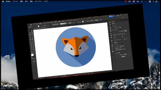This screenshot has height=90, width=161.
Task: Toggle プレビュー境界を使用 checkbox
Action: 115,47
